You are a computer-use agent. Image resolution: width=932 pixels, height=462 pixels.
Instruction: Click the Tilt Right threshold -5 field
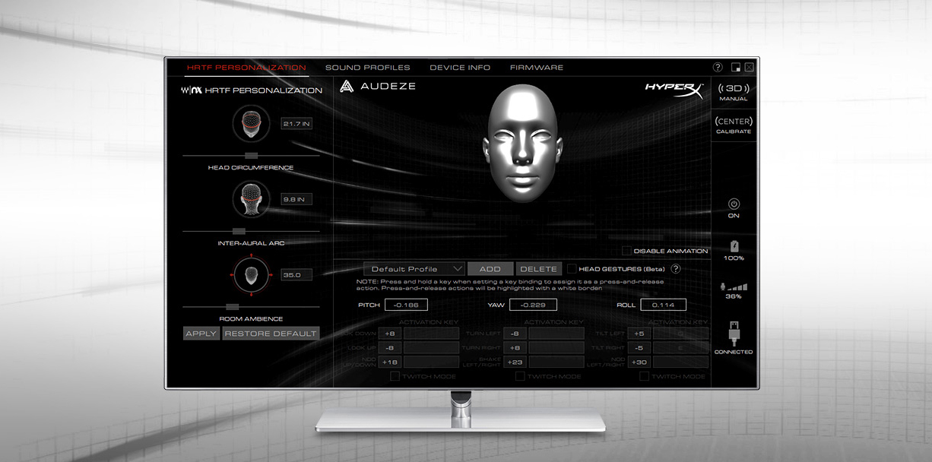click(639, 348)
